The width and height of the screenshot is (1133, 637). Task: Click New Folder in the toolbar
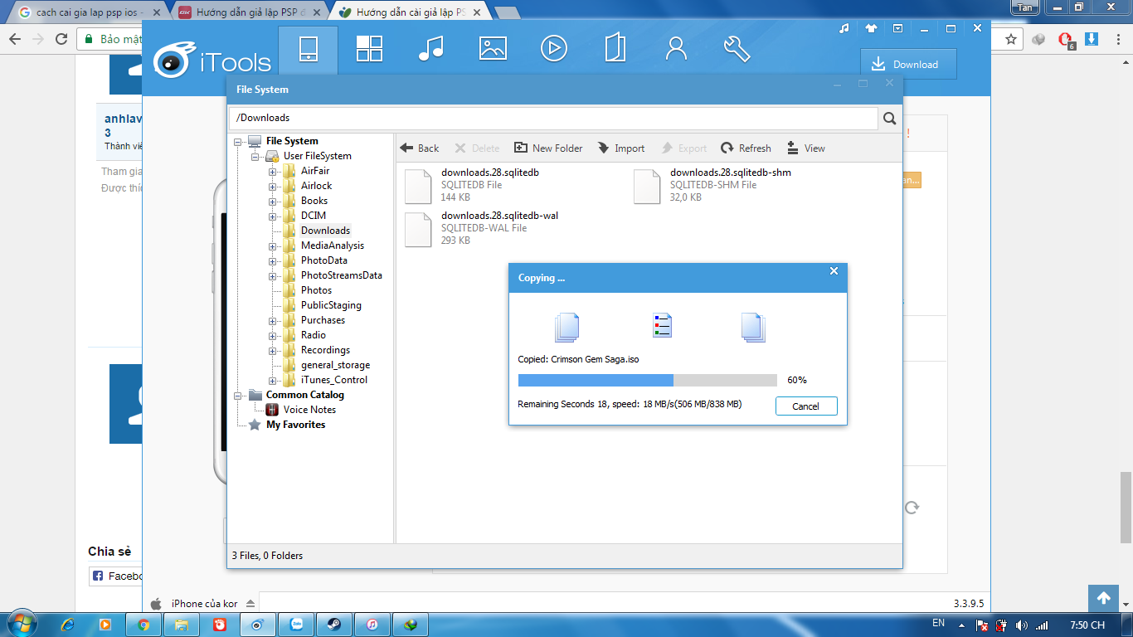(548, 148)
